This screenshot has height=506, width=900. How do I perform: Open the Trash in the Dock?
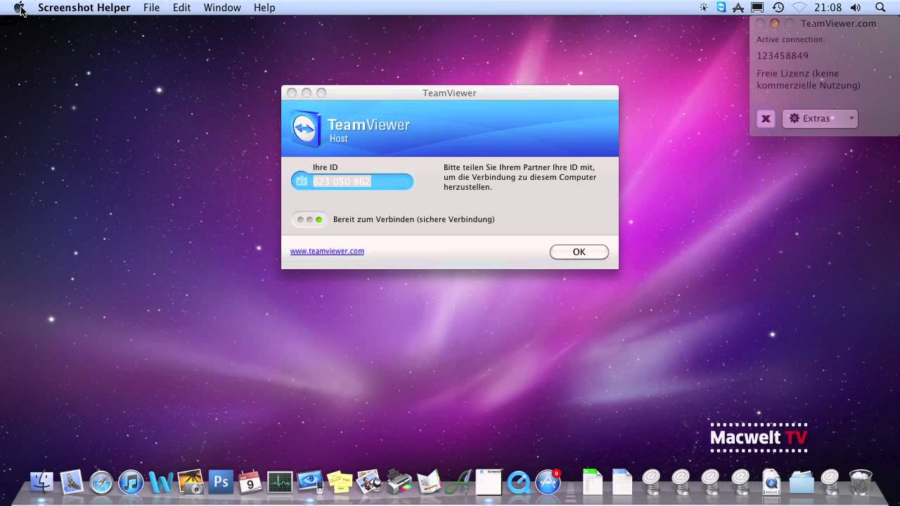[x=861, y=482]
